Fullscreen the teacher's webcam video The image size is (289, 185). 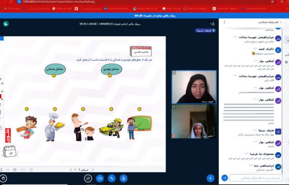coord(174,73)
